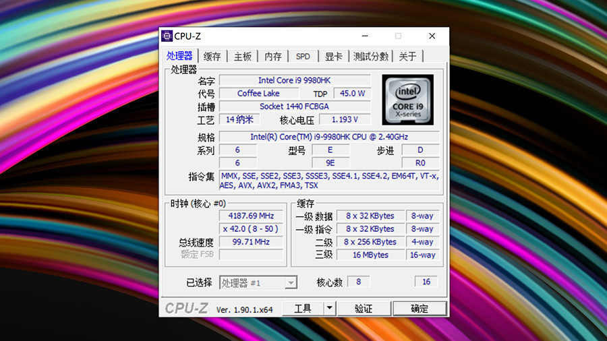The height and width of the screenshot is (341, 607).
Task: Click the 4187.69 MHz core speed value
Action: coord(251,216)
